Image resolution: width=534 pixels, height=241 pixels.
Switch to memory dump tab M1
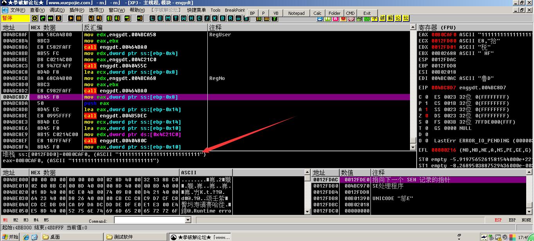pyautogui.click(x=5, y=220)
